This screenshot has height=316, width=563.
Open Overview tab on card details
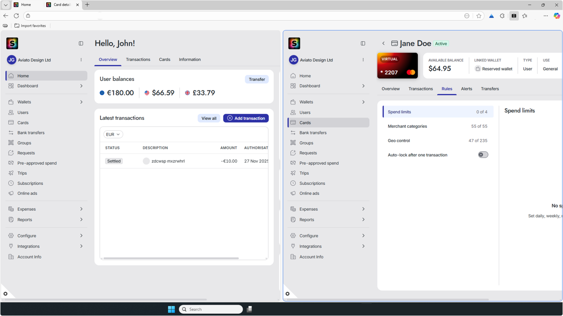pyautogui.click(x=391, y=89)
